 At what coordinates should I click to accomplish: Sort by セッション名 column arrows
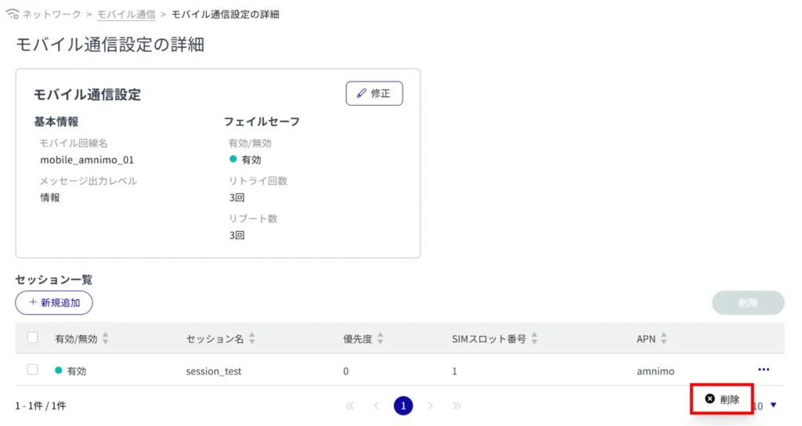coord(252,339)
